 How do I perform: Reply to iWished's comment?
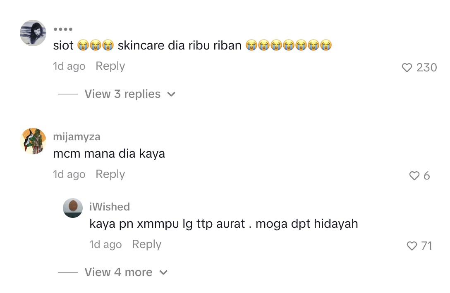[x=146, y=244]
